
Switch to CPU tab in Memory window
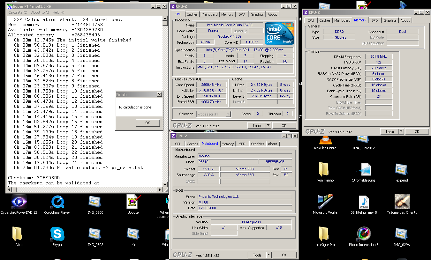311,20
